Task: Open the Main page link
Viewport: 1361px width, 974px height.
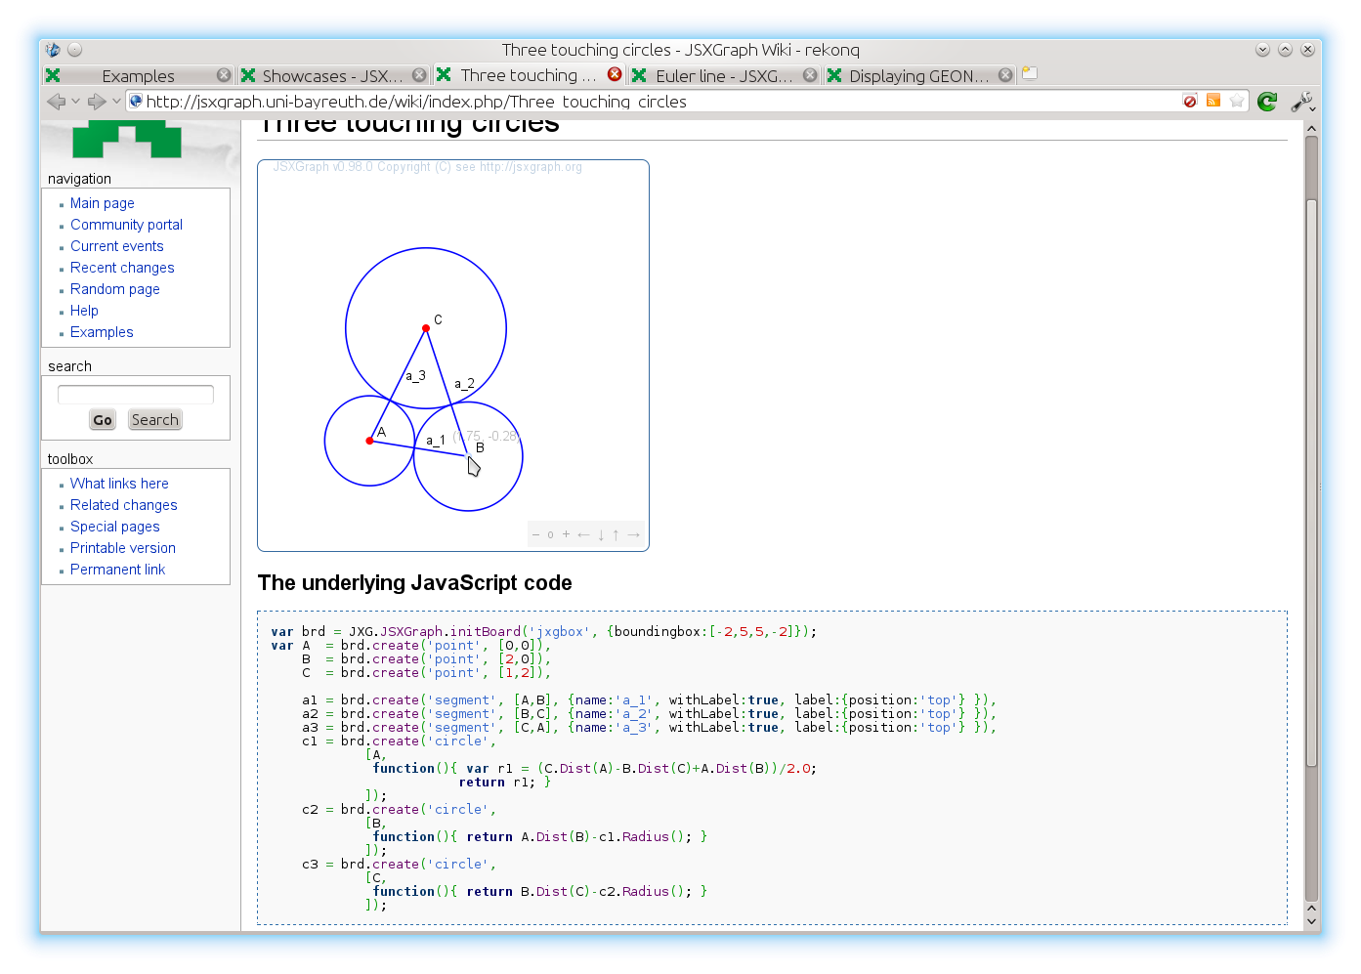Action: point(103,203)
